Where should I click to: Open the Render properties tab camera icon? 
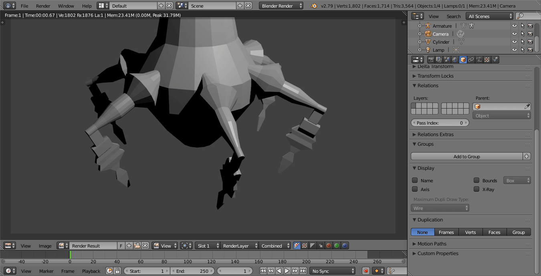click(431, 60)
